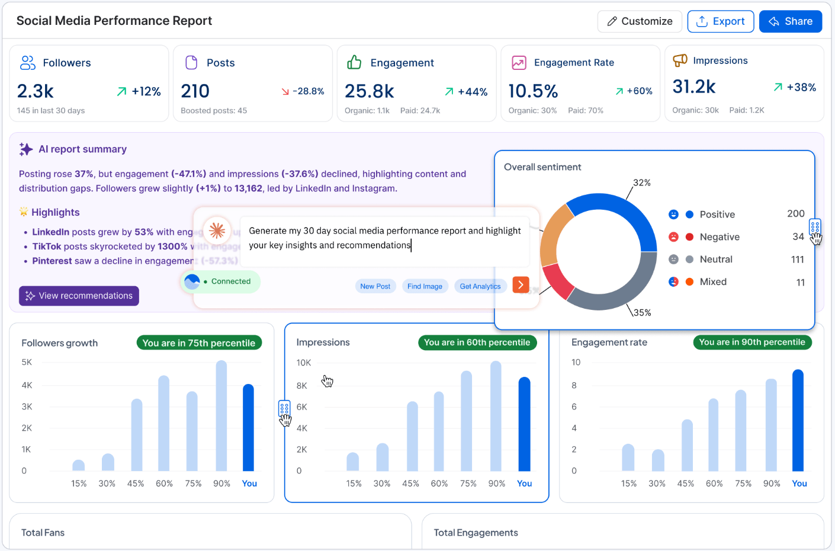Select the Find Image chip

[425, 286]
